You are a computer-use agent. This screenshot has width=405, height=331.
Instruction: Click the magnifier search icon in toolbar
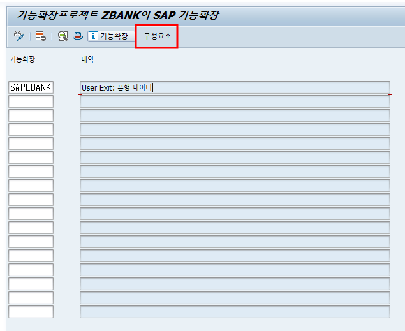[x=63, y=36]
